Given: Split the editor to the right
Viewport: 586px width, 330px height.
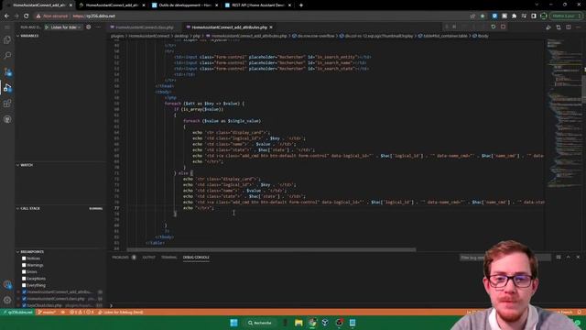Looking at the screenshot, I should pos(569,27).
